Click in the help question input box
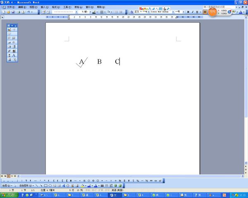This screenshot has width=248, height=198. [x=219, y=7]
